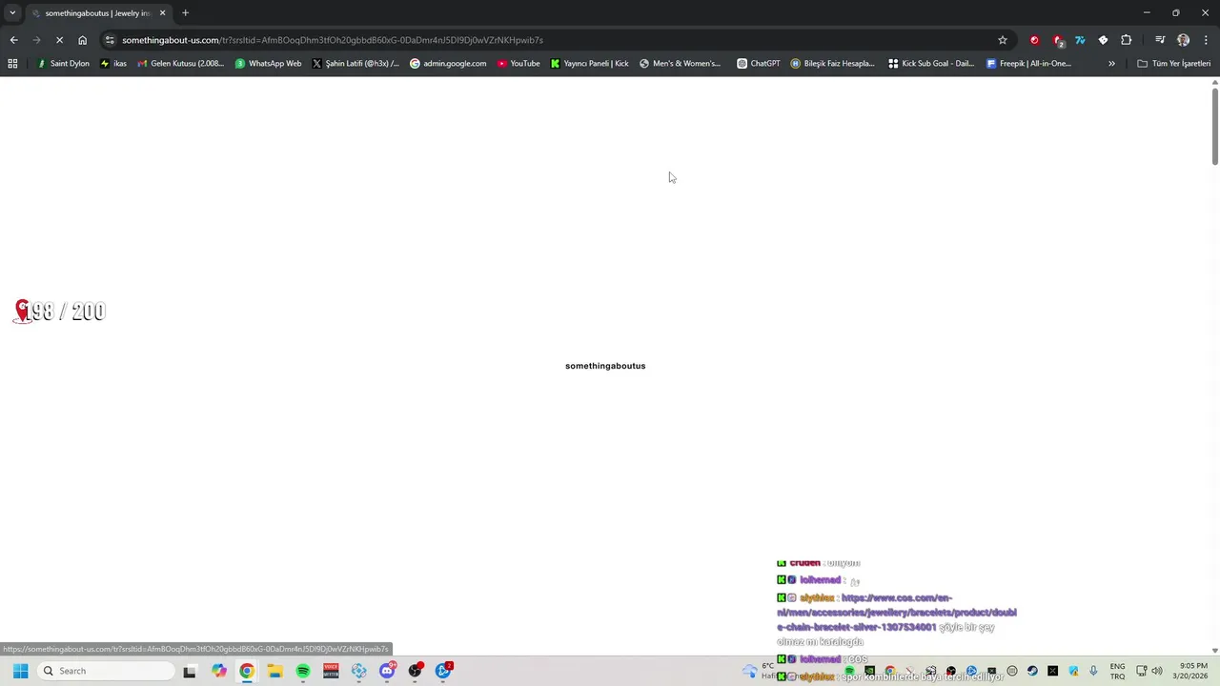Screen dimensions: 1220x686
Task: Bookmark this page with the star icon
Action: click(1003, 40)
